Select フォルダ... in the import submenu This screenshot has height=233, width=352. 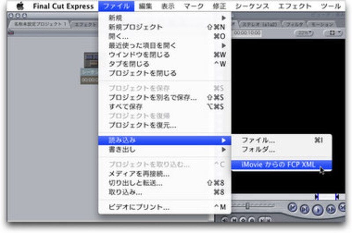(259, 150)
